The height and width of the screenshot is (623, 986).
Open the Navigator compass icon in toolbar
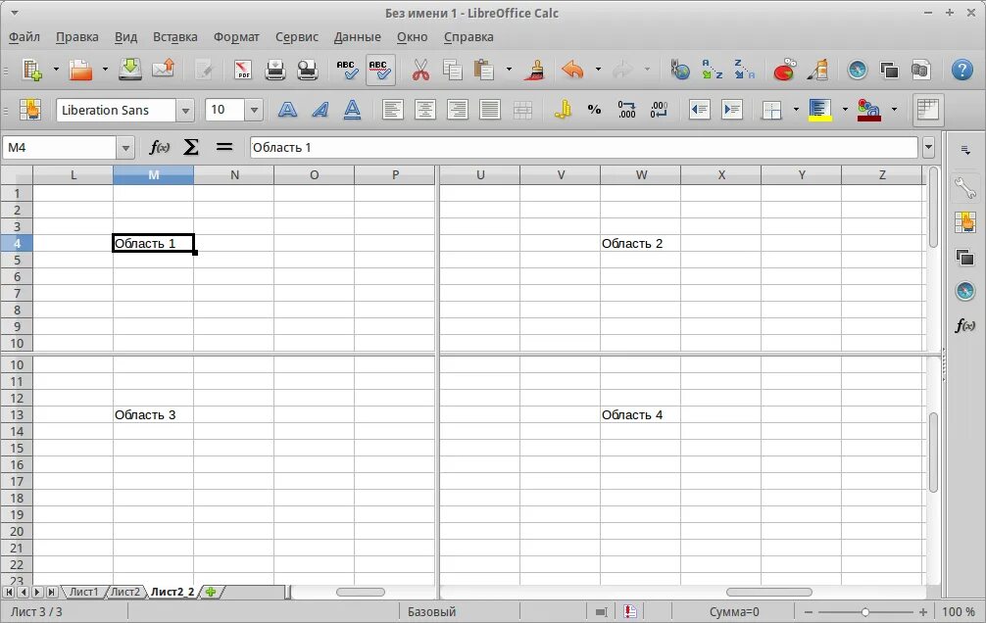pyautogui.click(x=857, y=70)
